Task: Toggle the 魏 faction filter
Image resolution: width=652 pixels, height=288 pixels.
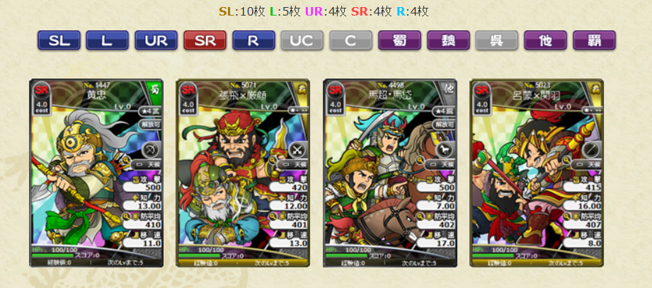Action: [x=448, y=40]
